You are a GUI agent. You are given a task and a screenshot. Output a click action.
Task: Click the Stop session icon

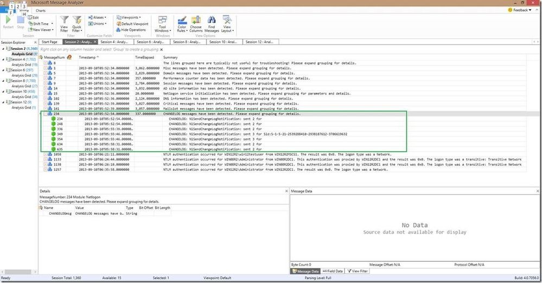tap(21, 20)
